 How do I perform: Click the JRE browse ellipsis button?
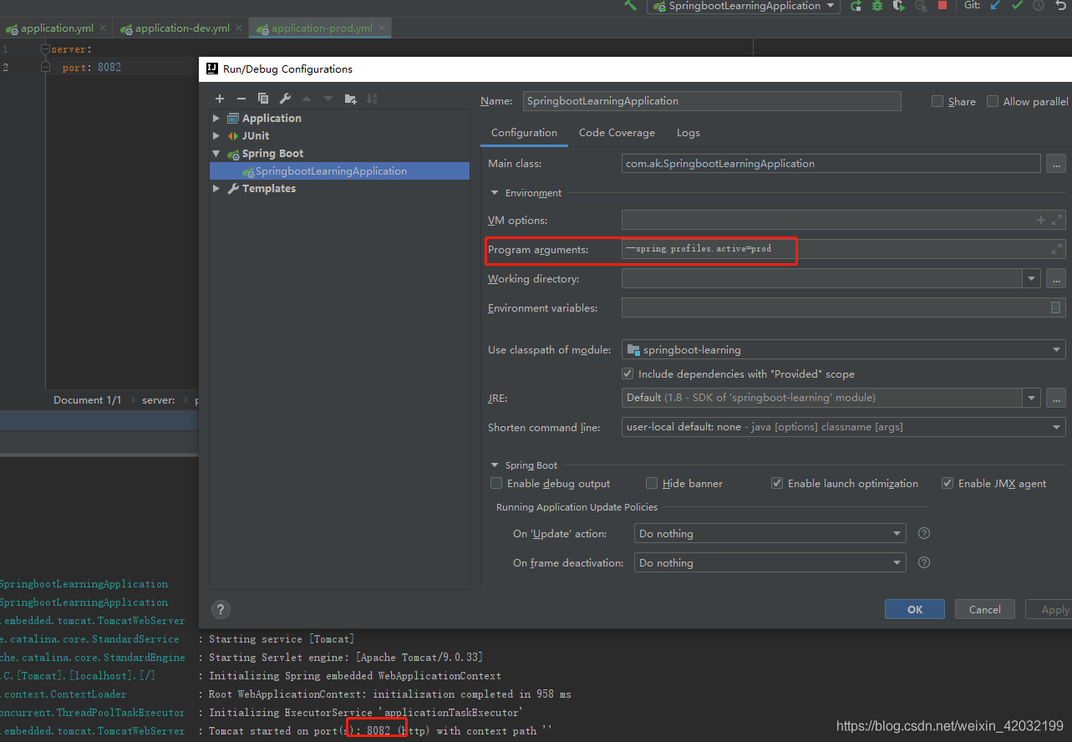pos(1056,398)
